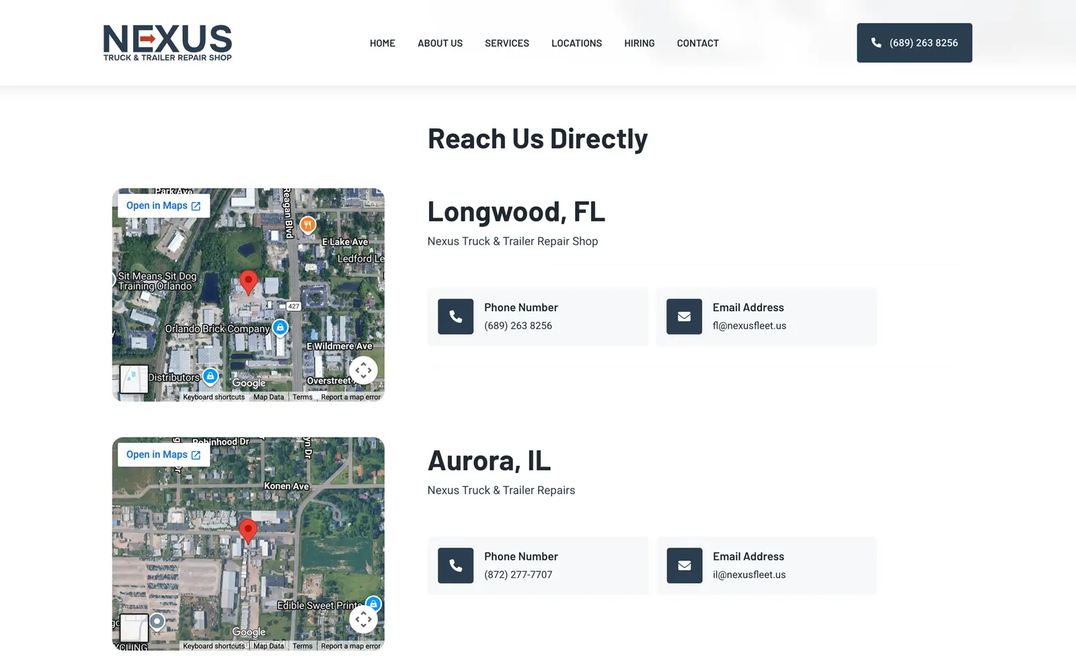The height and width of the screenshot is (672, 1076).
Task: Open Aurora location in Maps
Action: (x=163, y=455)
